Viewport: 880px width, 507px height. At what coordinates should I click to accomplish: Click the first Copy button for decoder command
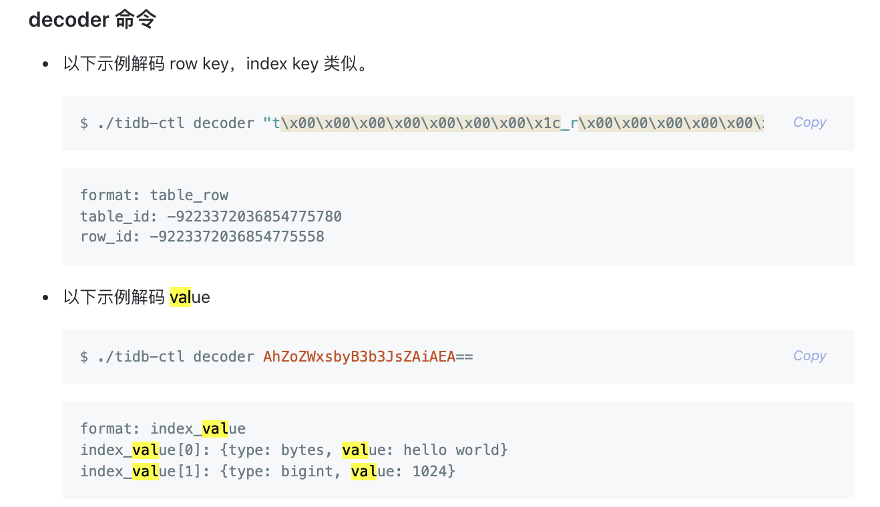tap(809, 122)
